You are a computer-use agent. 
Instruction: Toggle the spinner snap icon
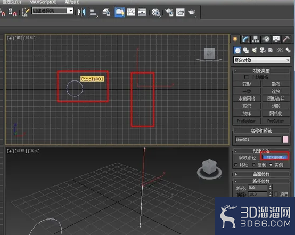pos(12,12)
